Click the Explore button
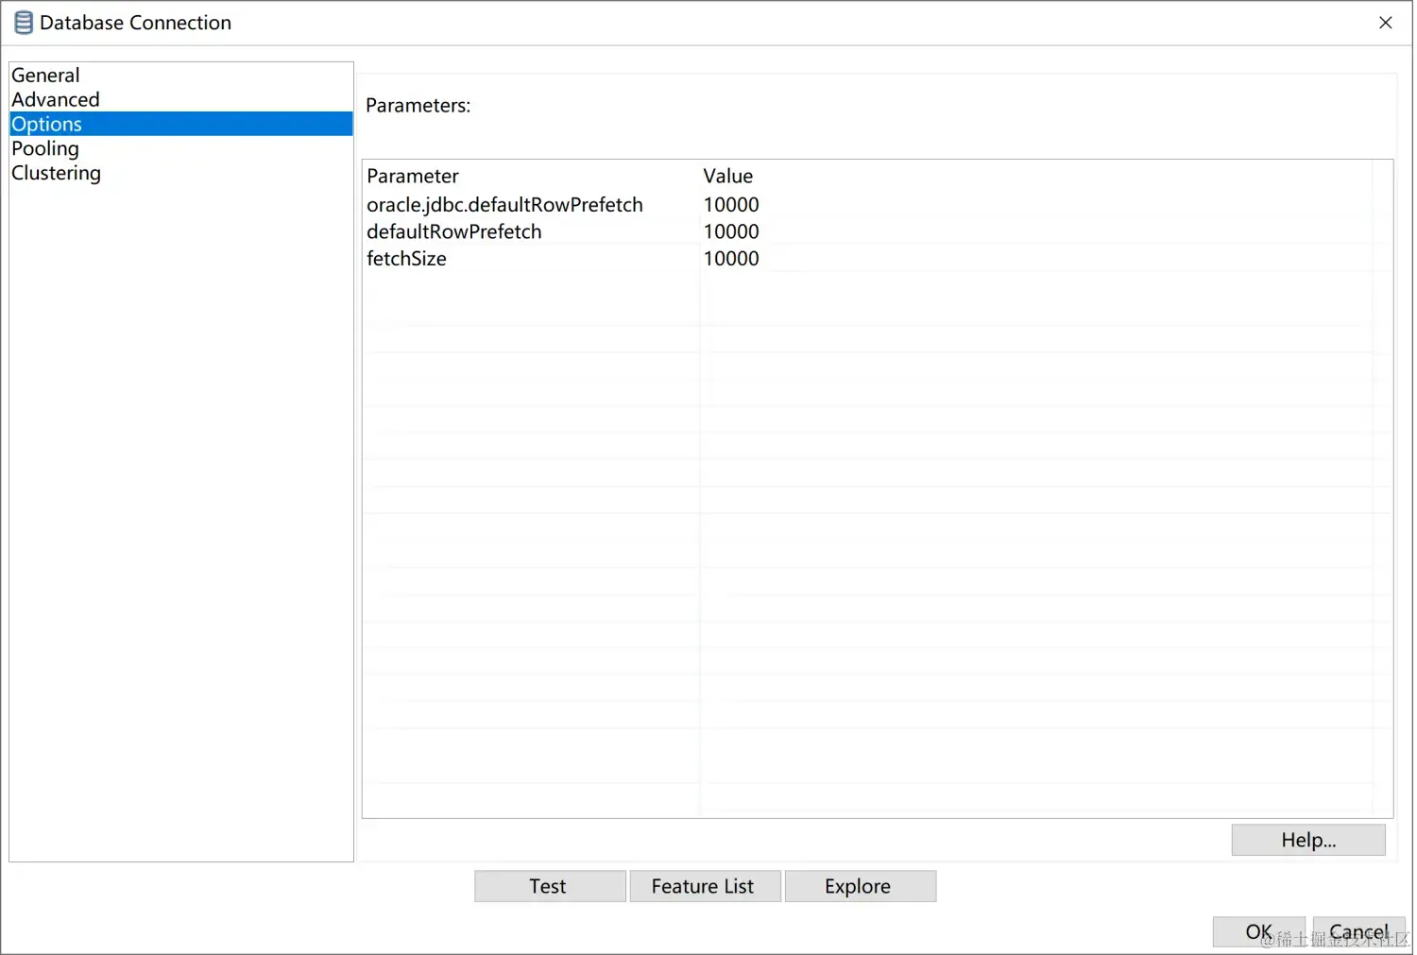This screenshot has width=1417, height=955. (860, 887)
